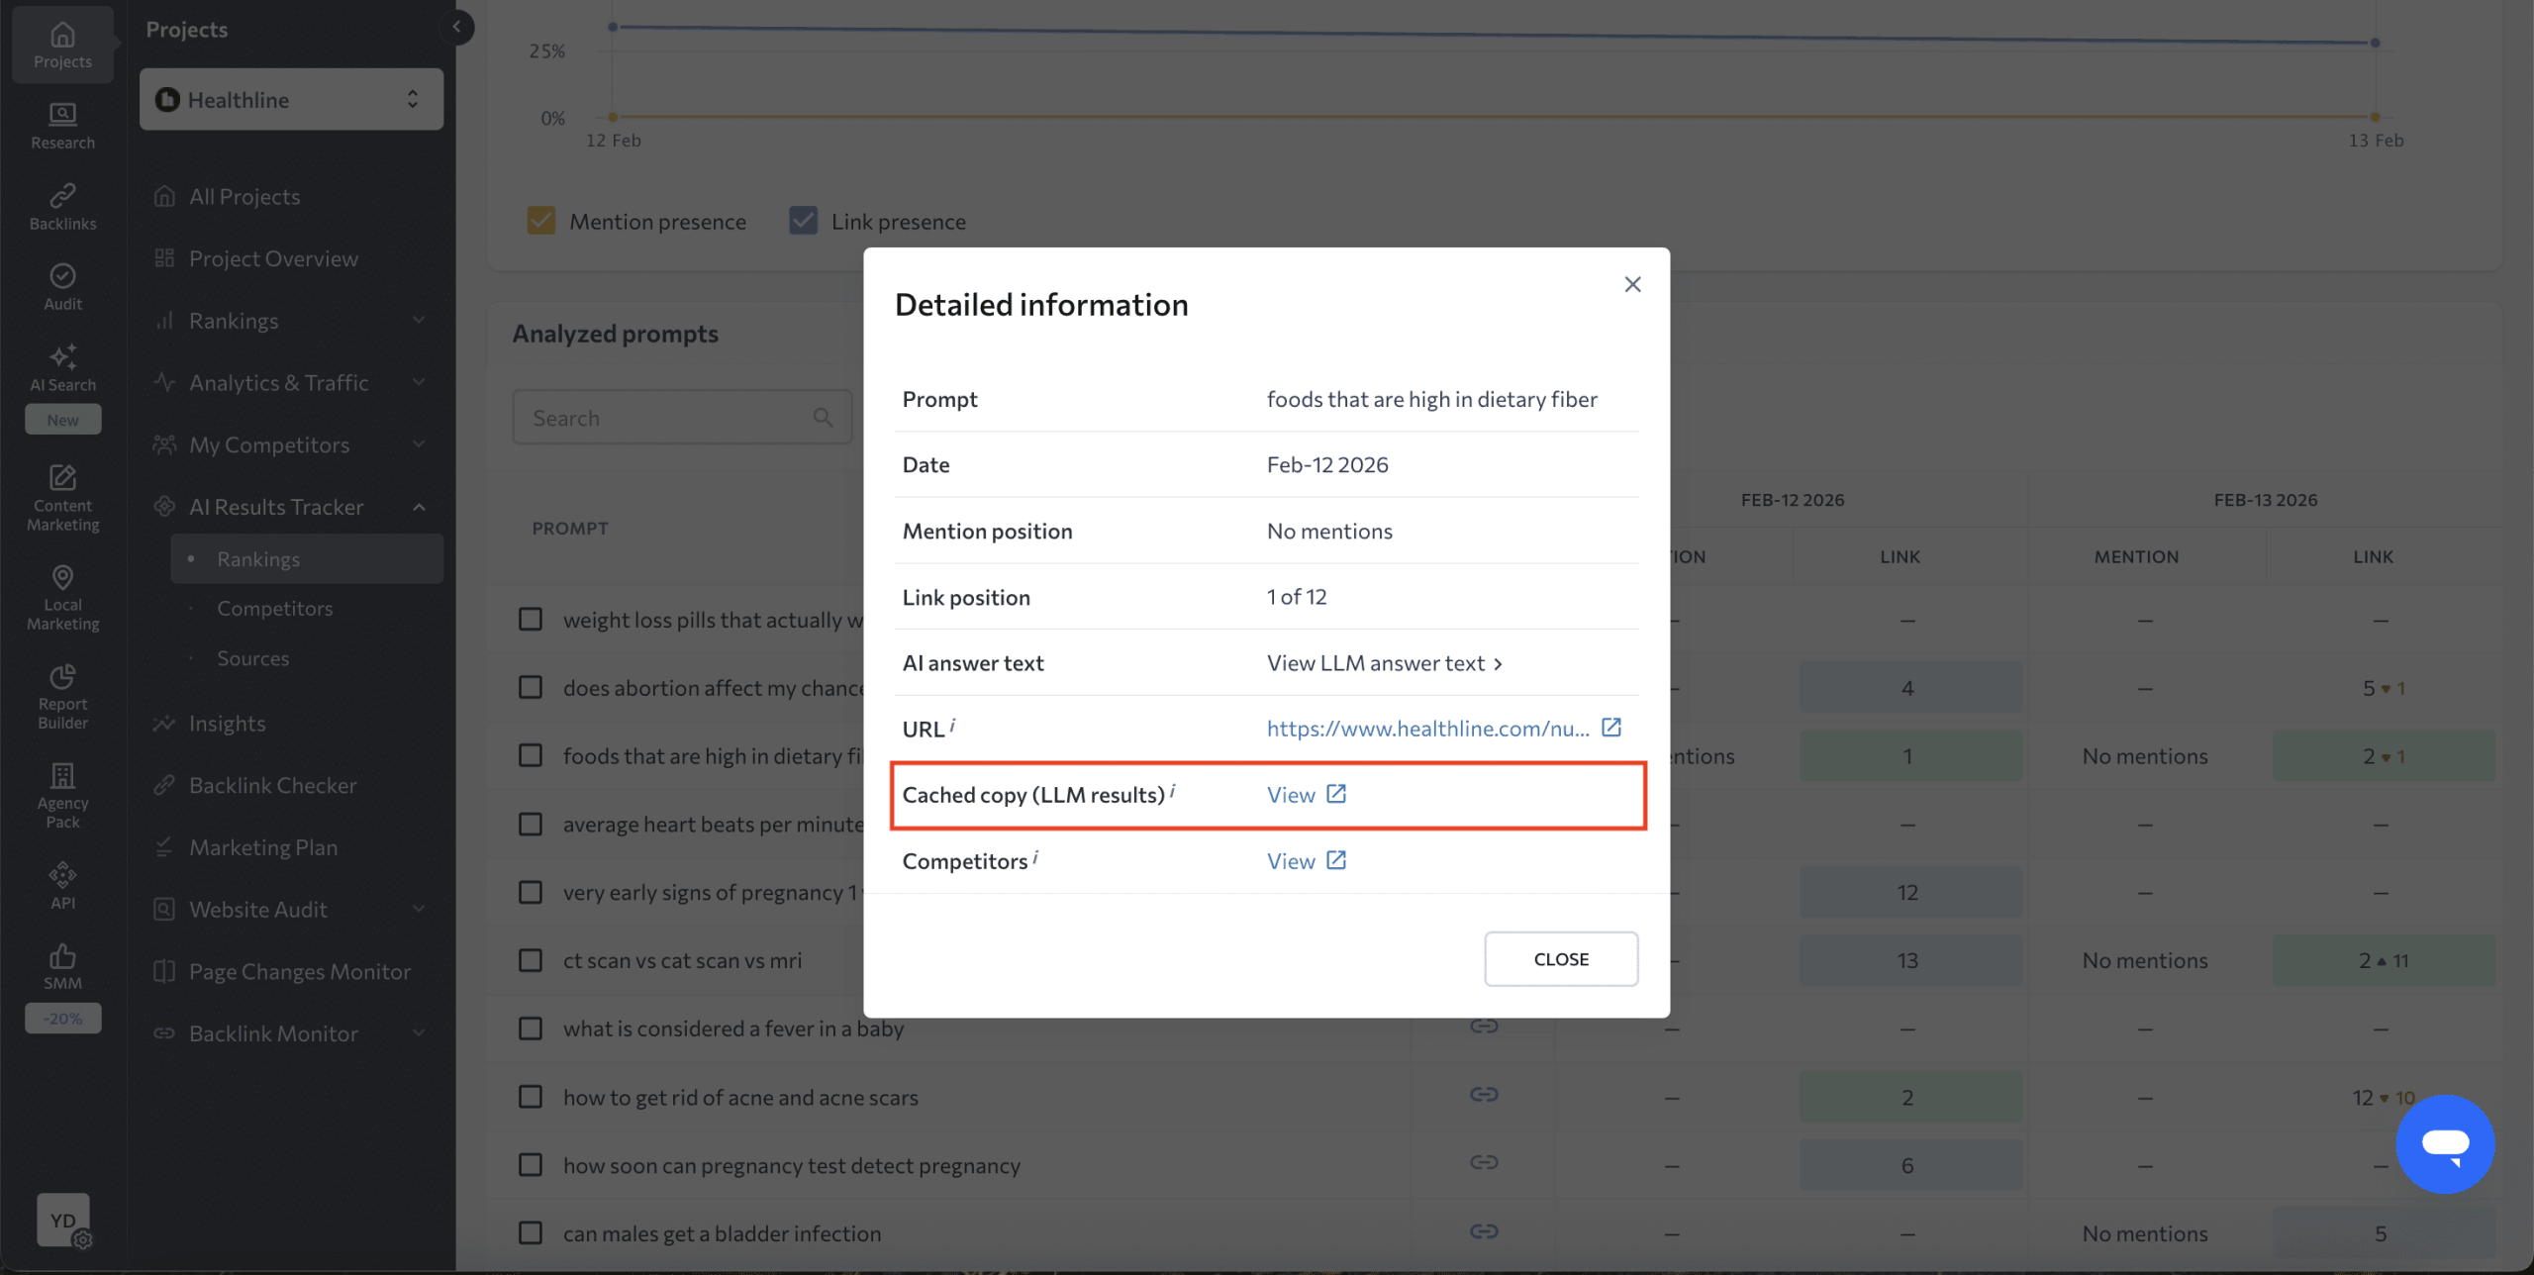Open the AI Search tool

[x=61, y=367]
